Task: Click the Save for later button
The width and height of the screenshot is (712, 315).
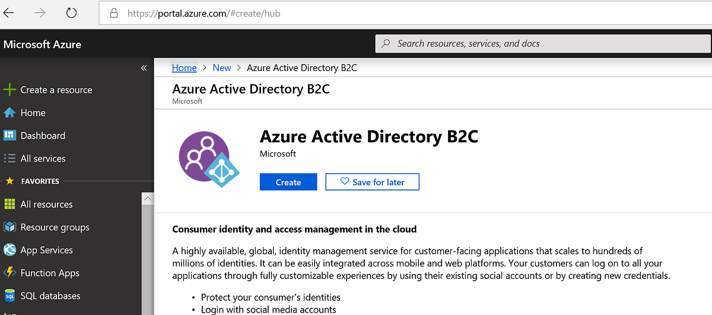Action: 373,182
